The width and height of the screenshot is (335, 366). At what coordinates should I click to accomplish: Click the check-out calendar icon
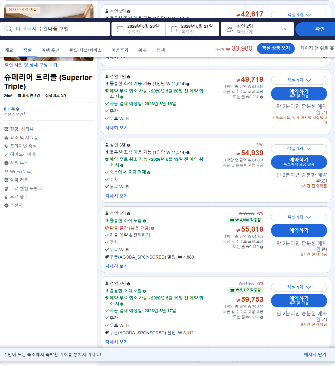pos(174,29)
